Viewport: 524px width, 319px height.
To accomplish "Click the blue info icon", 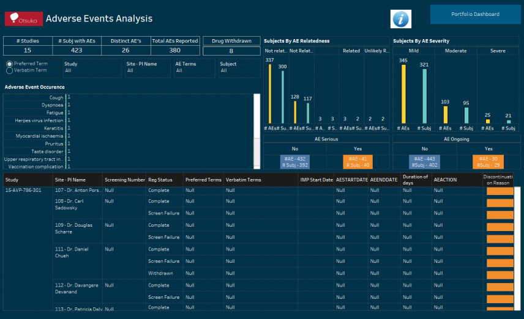I will coord(401,19).
